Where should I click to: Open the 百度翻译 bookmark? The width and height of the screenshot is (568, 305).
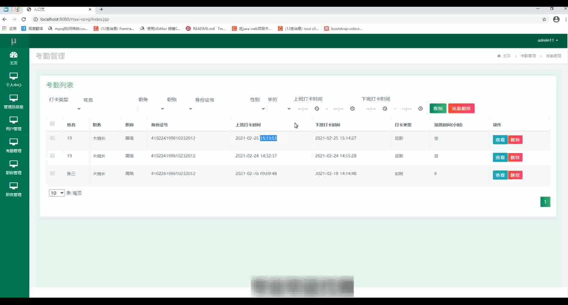(x=32, y=28)
